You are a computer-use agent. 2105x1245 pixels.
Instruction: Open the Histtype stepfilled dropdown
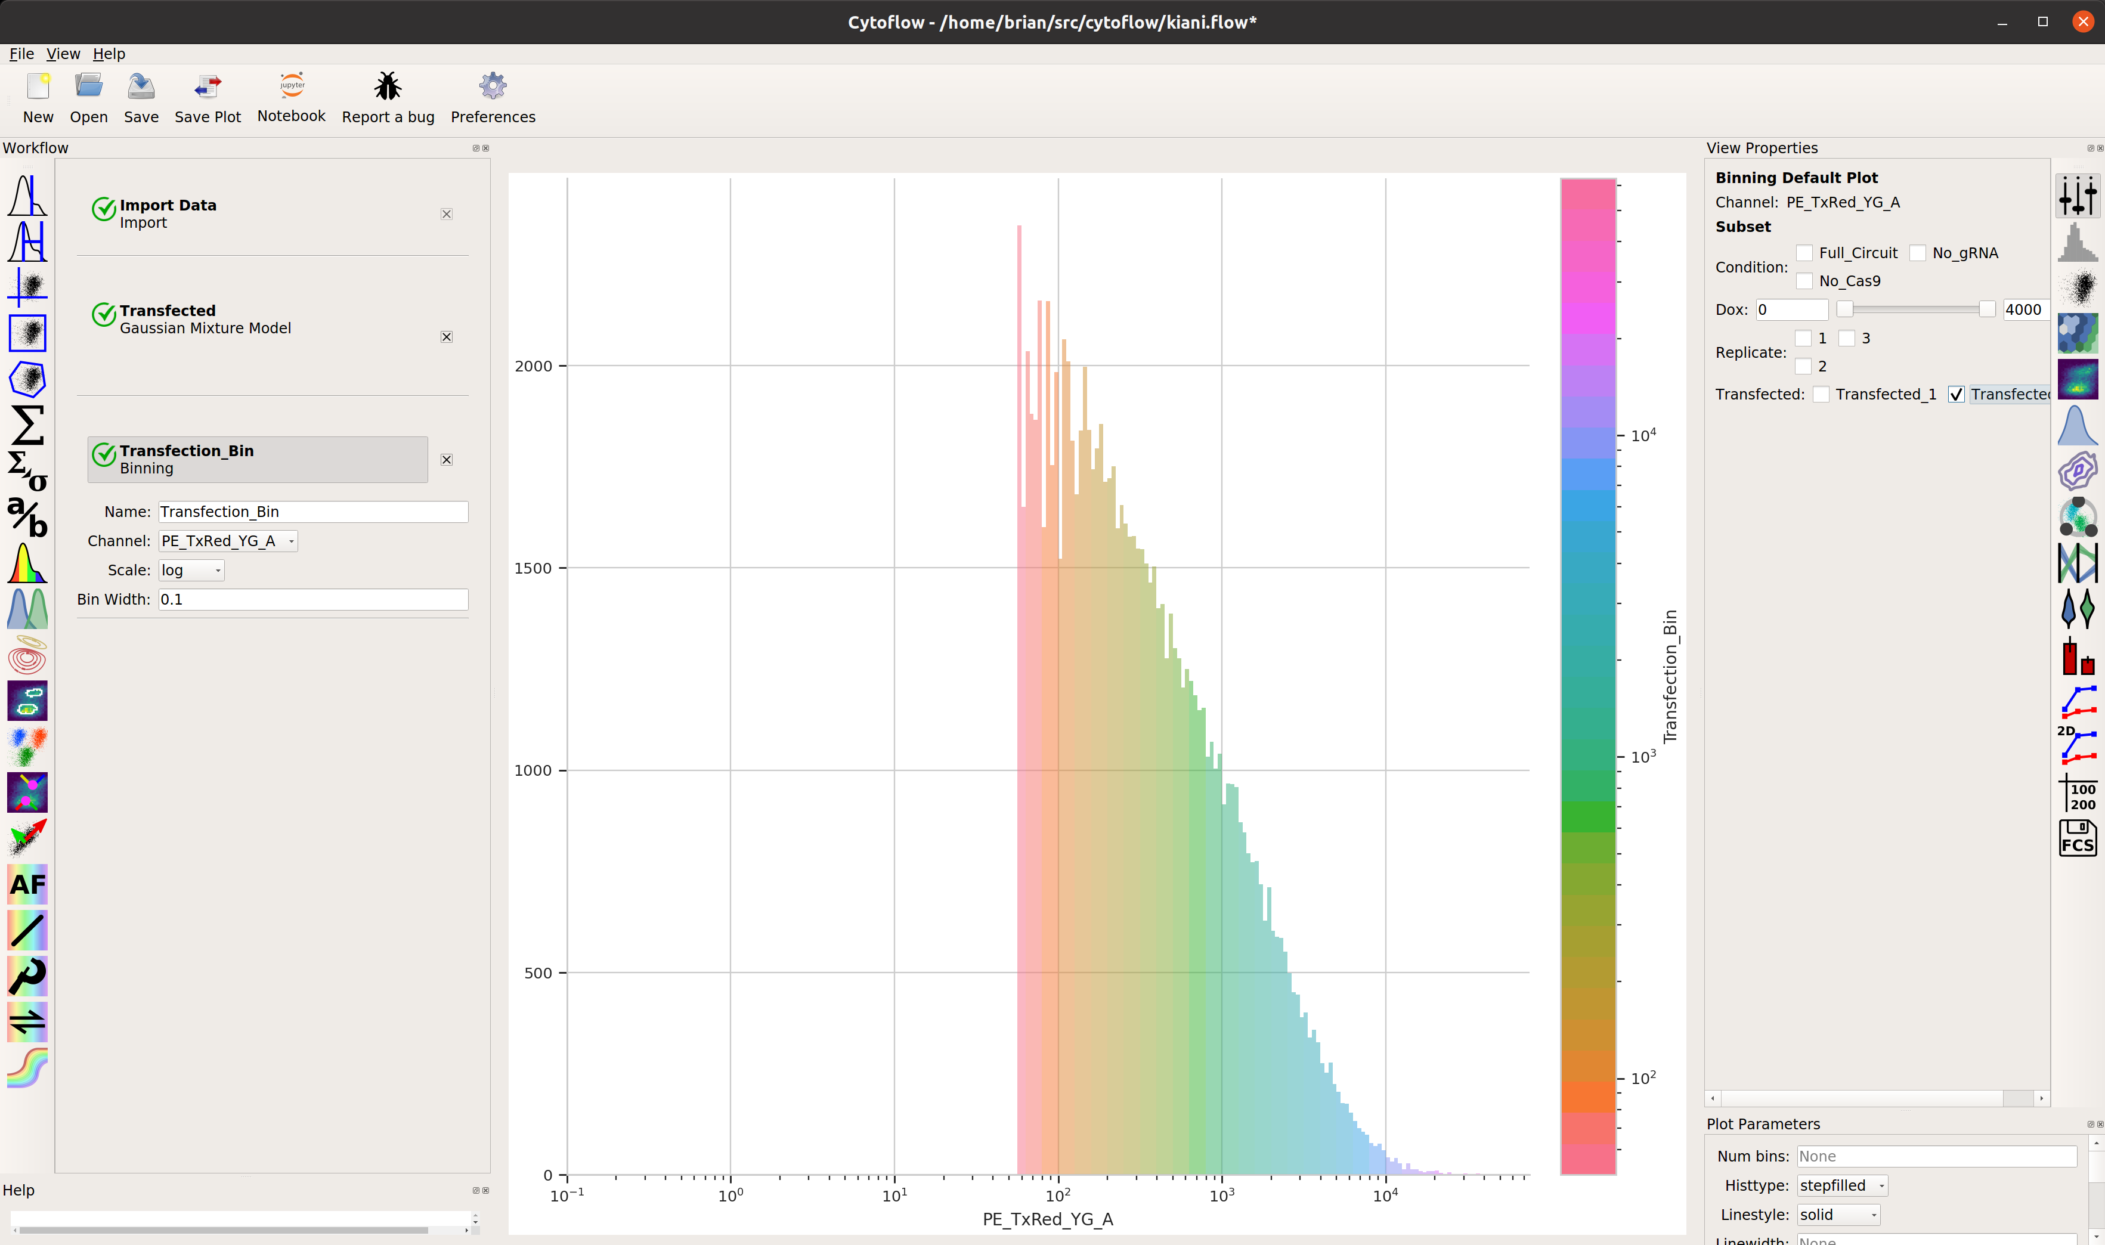point(1841,1185)
